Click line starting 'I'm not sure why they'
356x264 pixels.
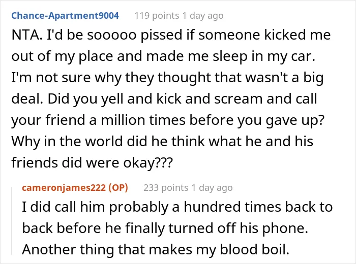tap(167, 78)
